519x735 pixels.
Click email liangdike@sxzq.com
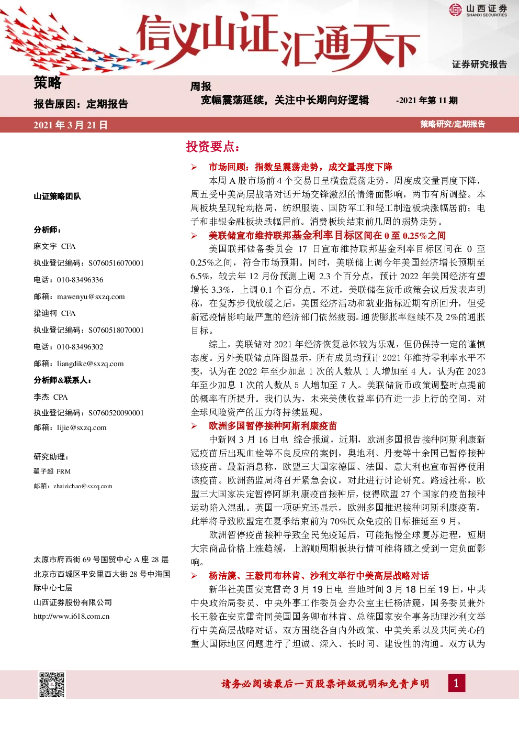click(x=91, y=364)
